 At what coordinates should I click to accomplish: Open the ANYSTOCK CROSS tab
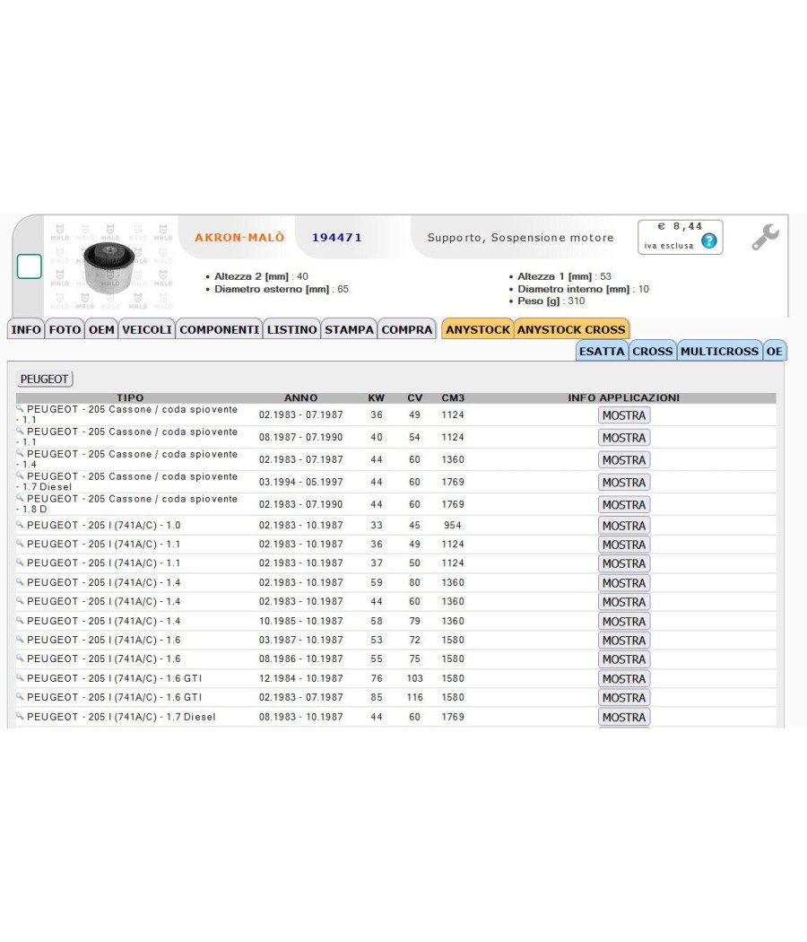point(572,329)
